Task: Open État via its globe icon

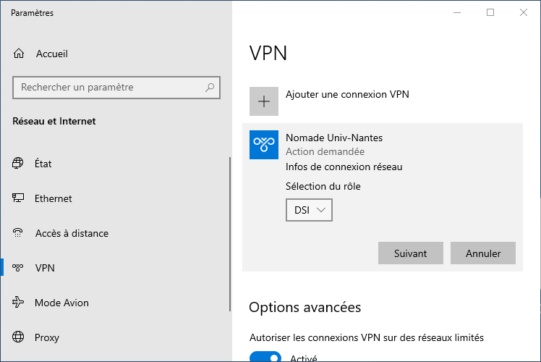Action: tap(19, 164)
